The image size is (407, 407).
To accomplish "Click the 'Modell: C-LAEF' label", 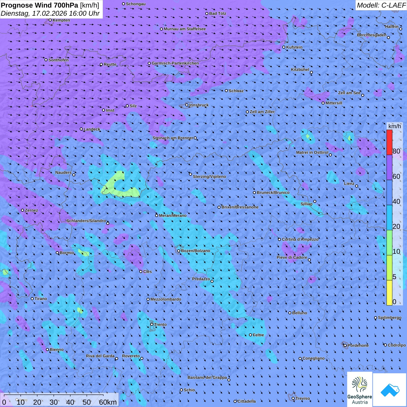I will point(381,5).
